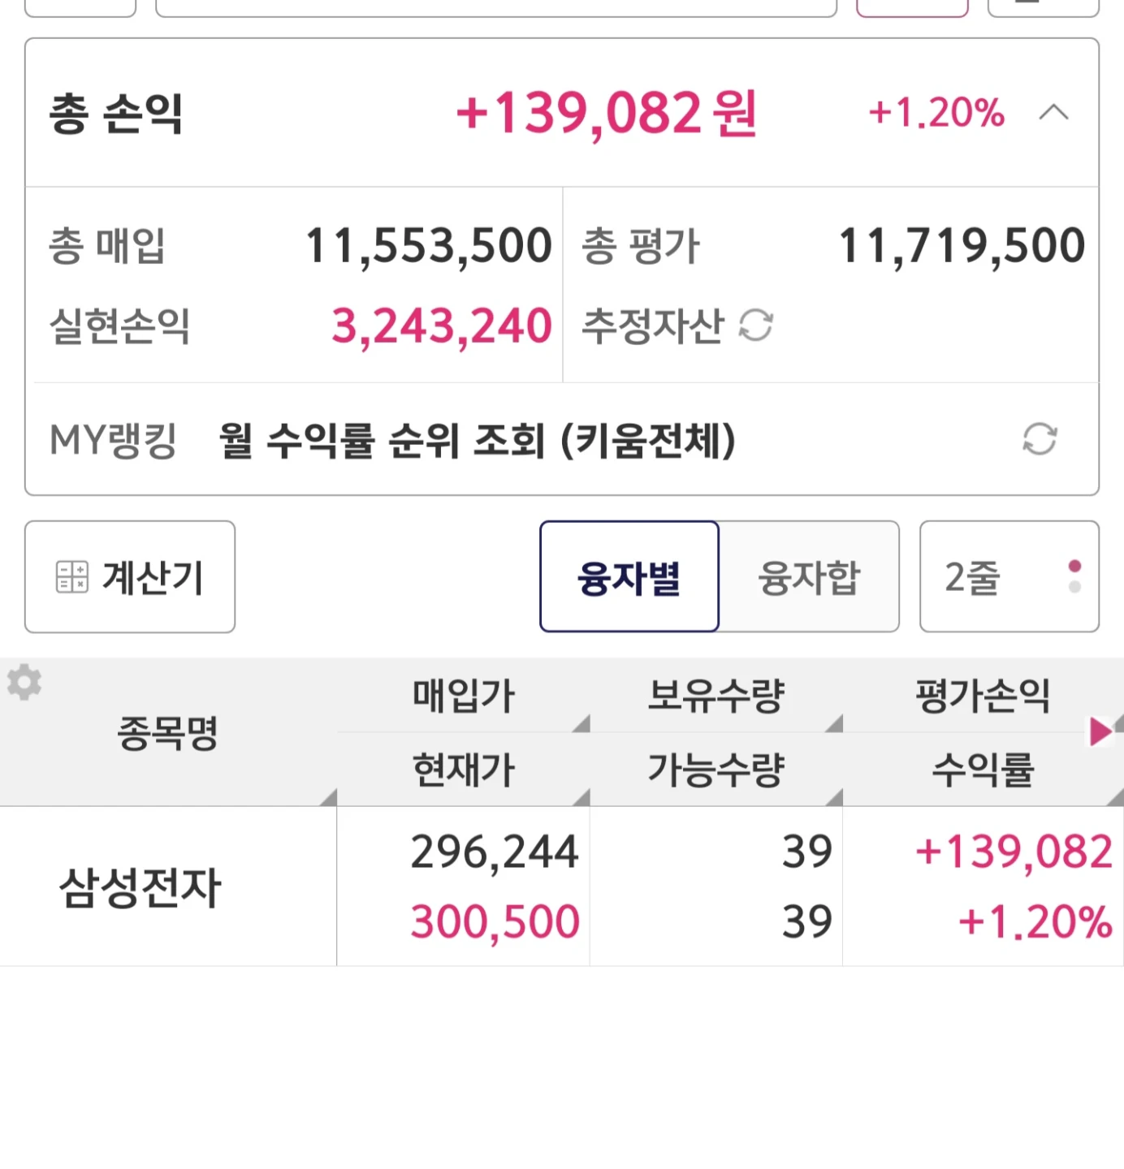The image size is (1124, 1169).
Task: Open table settings gear icon
Action: (24, 682)
